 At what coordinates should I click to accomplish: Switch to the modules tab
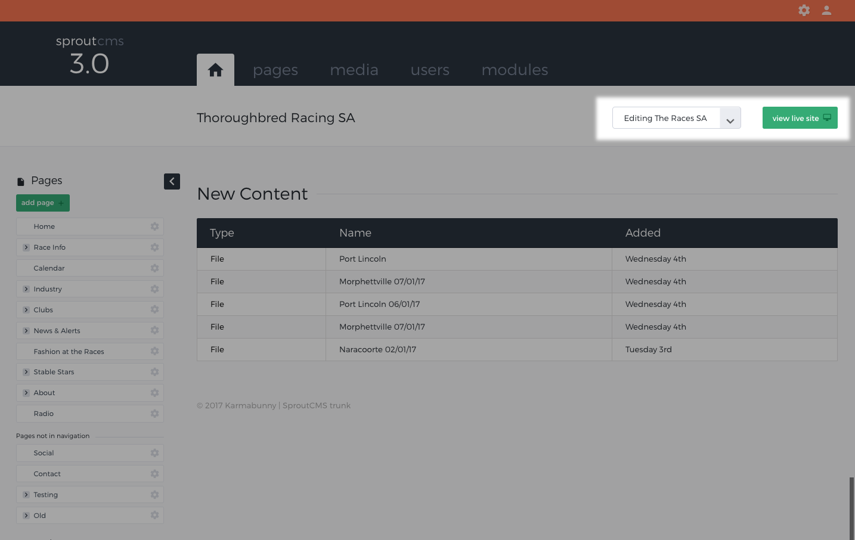515,70
